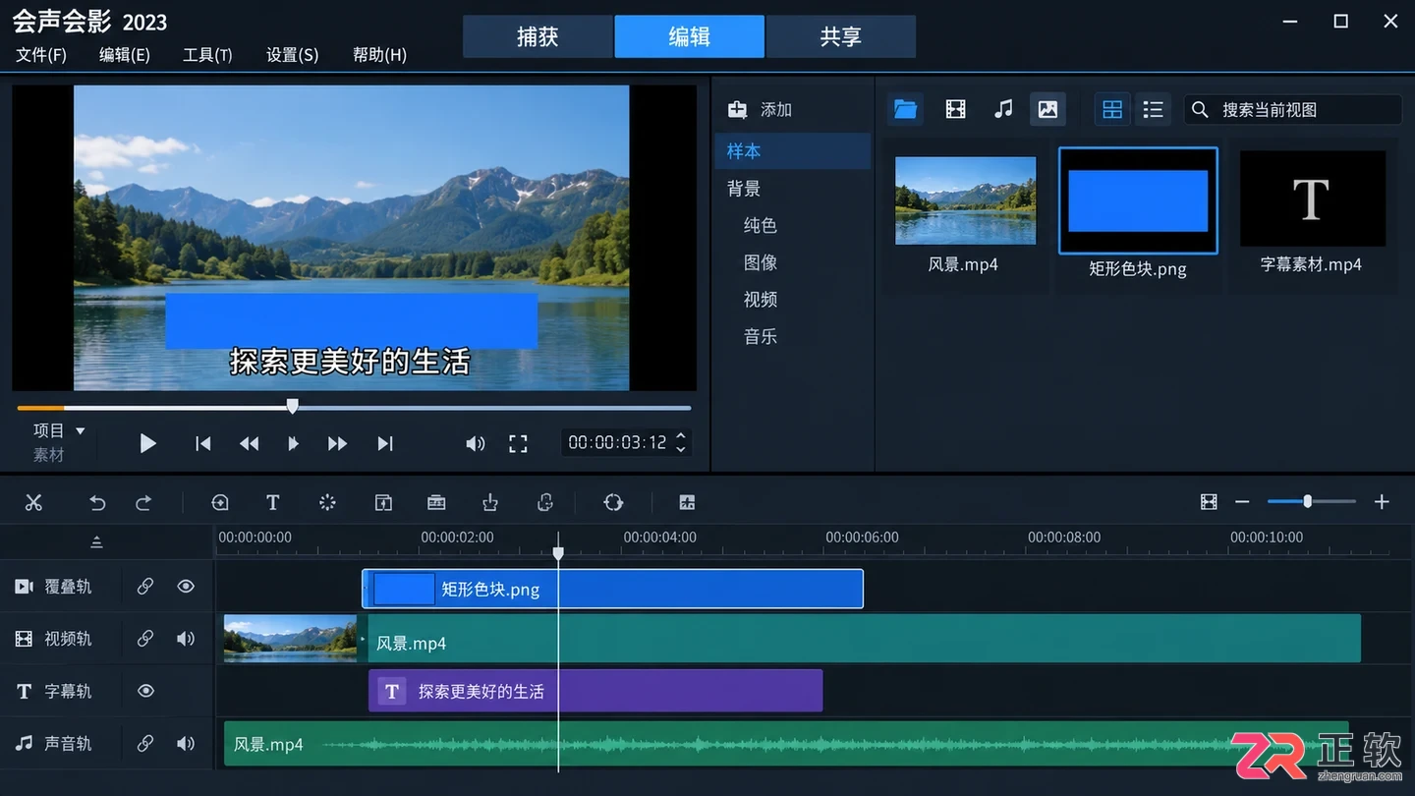This screenshot has height=796, width=1415.
Task: Open the title T tool in timeline toolbar
Action: pyautogui.click(x=273, y=502)
